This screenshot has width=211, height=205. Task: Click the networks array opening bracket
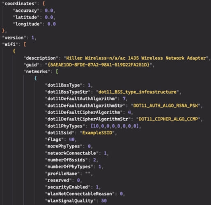(x=57, y=71)
